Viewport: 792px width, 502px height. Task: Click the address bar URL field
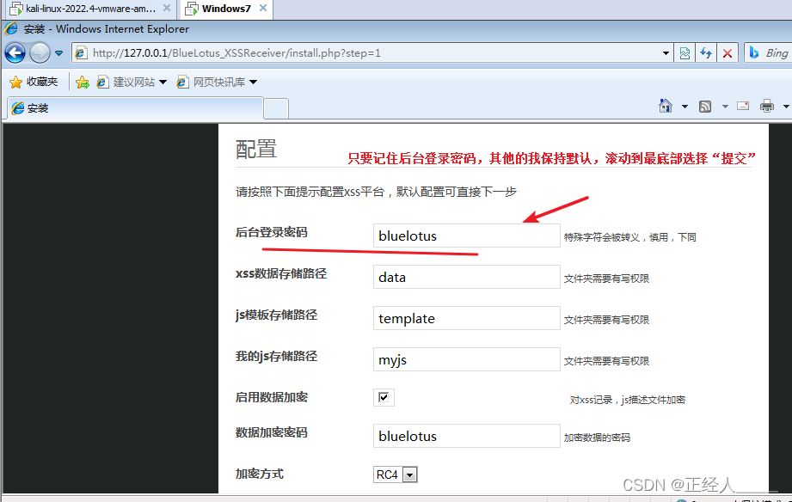click(374, 53)
